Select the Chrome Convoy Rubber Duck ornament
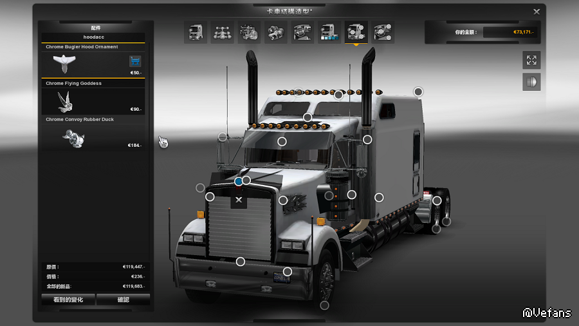The image size is (579, 326). point(93,137)
